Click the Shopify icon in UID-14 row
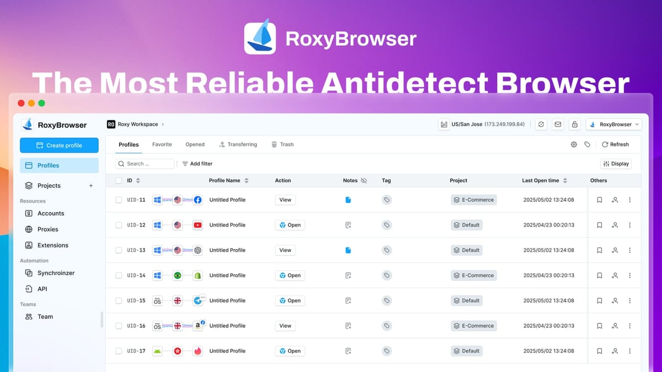The width and height of the screenshot is (662, 372). click(197, 276)
